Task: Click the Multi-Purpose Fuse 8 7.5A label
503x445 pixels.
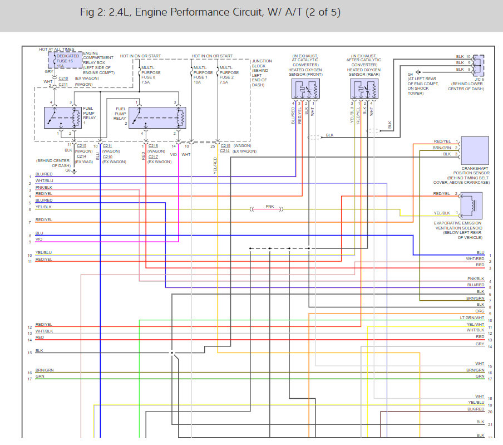Action: click(x=151, y=75)
